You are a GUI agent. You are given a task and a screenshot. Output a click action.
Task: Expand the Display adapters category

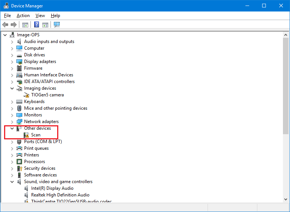12,62
